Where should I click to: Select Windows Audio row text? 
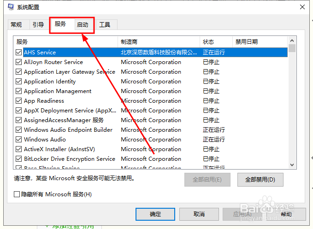point(45,140)
